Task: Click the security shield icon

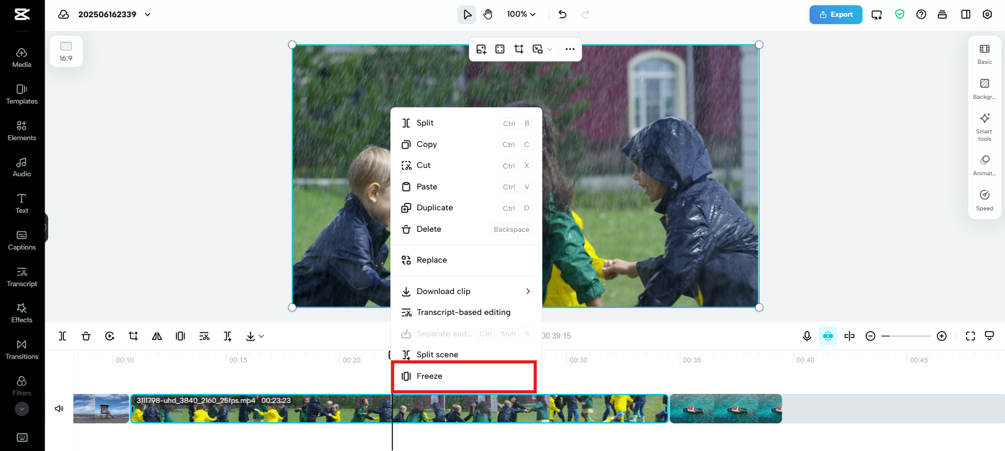Action: (900, 14)
